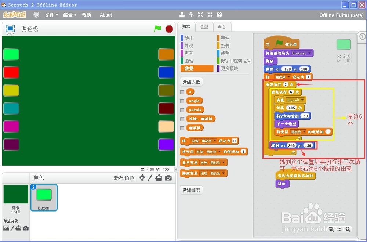Check the angle variable checkbox
Viewport: 367px width, 242px height.
[182, 101]
